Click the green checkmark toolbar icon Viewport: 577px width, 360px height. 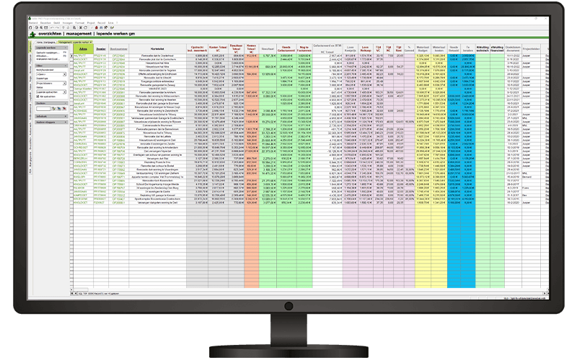click(112, 27)
